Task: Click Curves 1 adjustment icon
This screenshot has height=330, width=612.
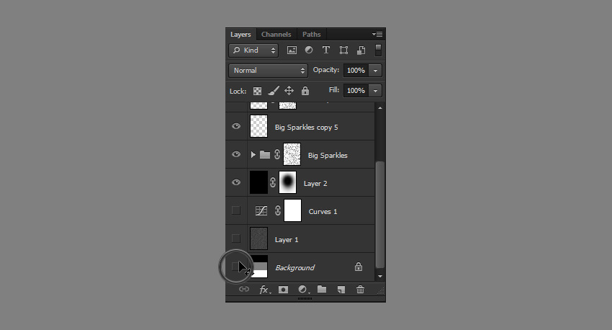Action: coord(261,211)
